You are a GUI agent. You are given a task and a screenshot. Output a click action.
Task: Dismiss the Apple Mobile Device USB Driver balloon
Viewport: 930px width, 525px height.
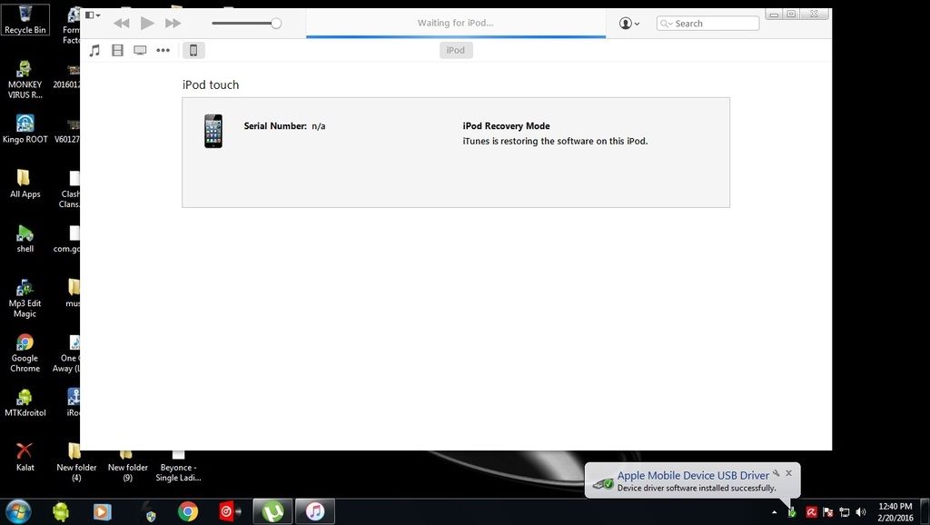788,473
